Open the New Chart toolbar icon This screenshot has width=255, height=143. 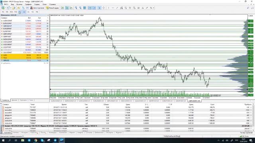[x=3, y=8]
